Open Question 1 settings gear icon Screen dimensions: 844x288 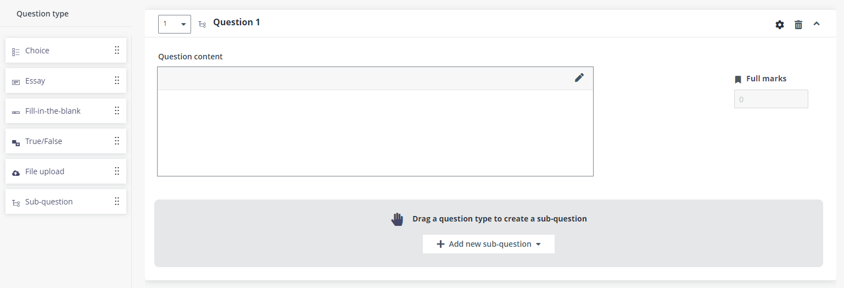click(x=780, y=25)
